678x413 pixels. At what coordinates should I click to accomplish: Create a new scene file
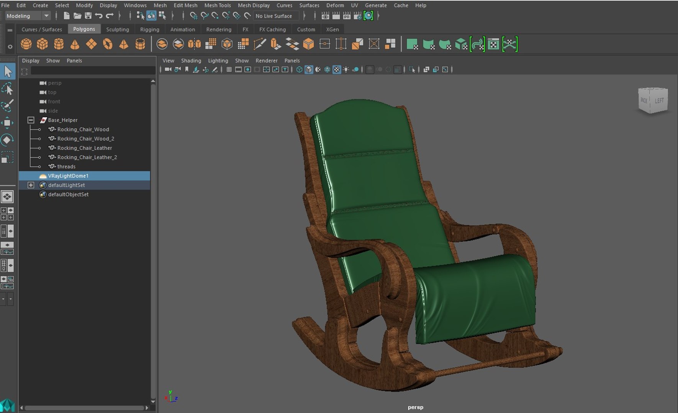67,16
